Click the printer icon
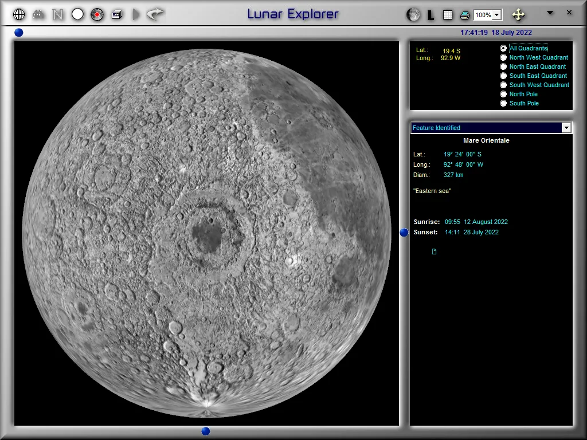The image size is (587, 440). point(464,15)
